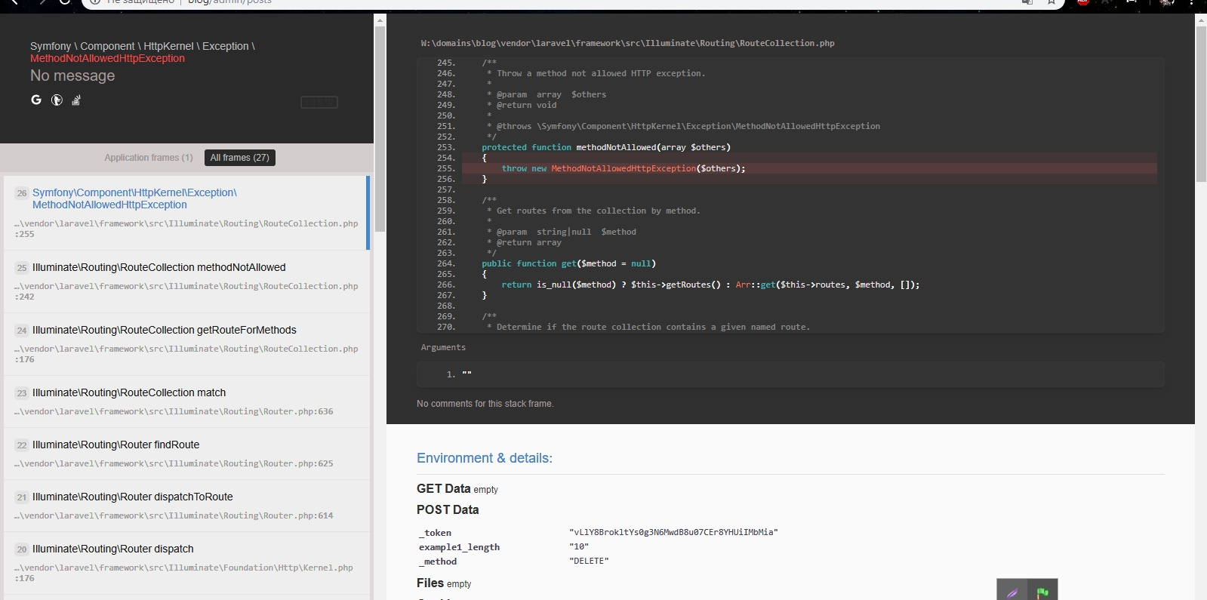Viewport: 1207px width, 600px height.
Task: Click the RouteCollection.php file path header
Action: coord(627,43)
